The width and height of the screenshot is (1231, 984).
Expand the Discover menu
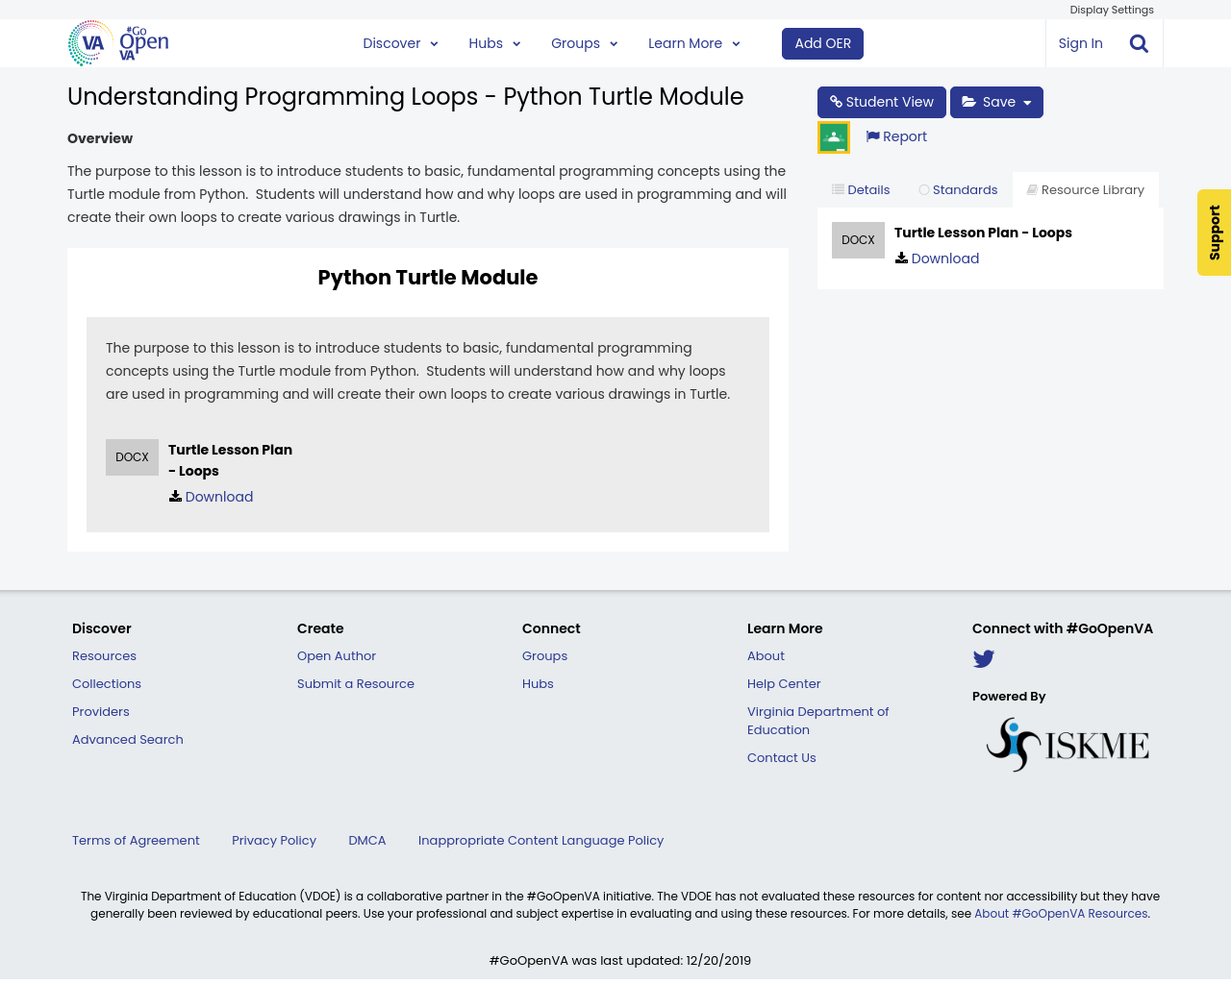(x=400, y=43)
